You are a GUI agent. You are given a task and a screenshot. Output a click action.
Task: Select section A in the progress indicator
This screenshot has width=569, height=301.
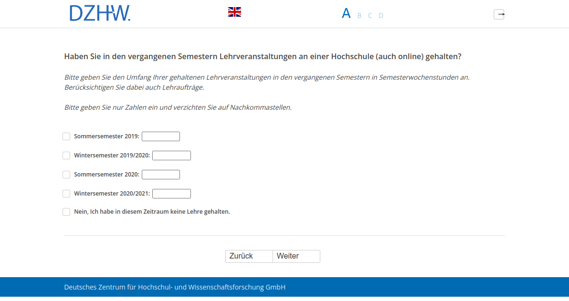(x=346, y=13)
